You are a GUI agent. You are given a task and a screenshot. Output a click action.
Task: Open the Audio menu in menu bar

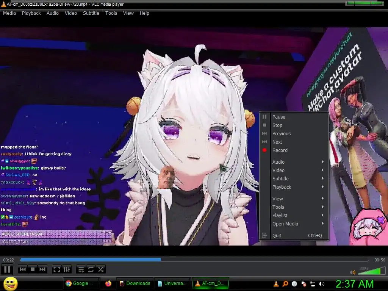pos(52,13)
